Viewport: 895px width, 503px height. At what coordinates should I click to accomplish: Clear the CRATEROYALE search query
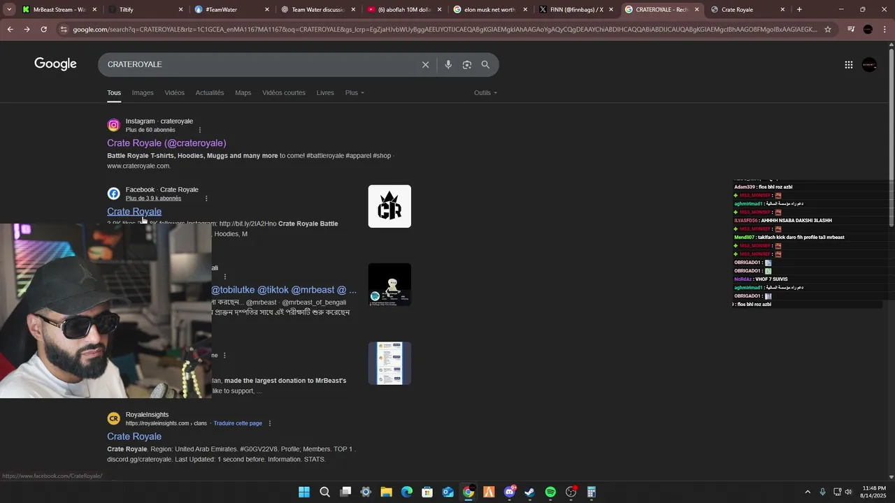point(425,64)
